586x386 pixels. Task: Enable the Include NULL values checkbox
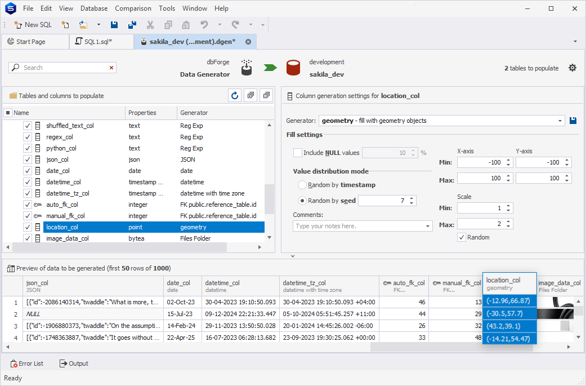tap(298, 153)
